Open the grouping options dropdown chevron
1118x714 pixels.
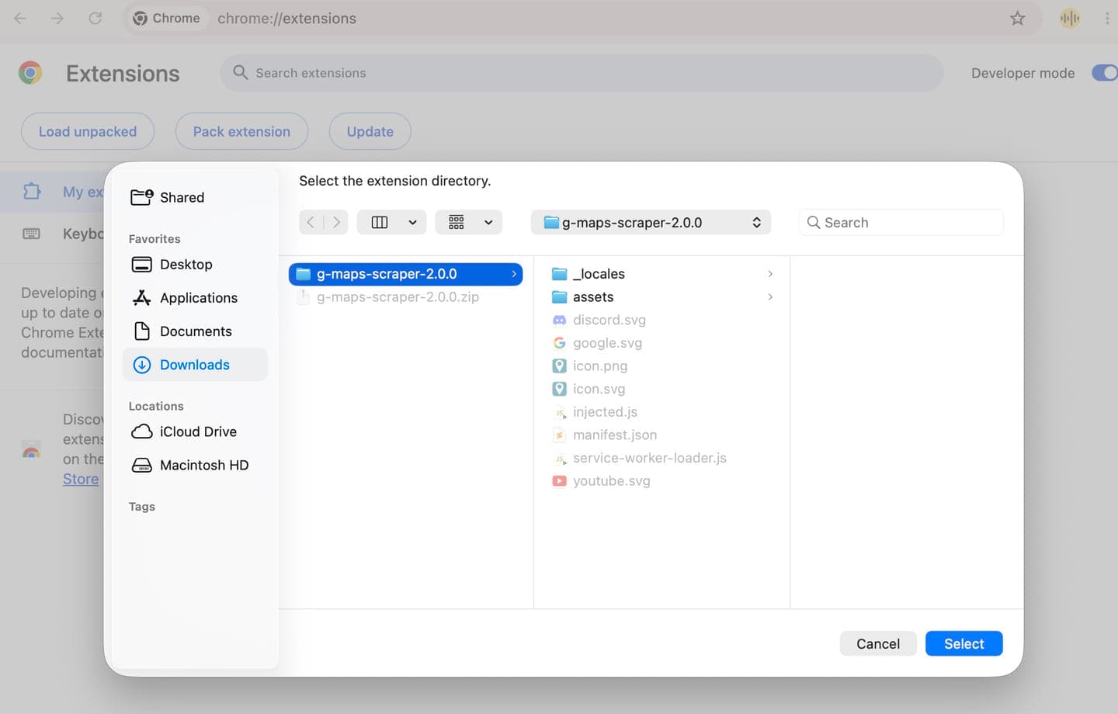(x=488, y=223)
